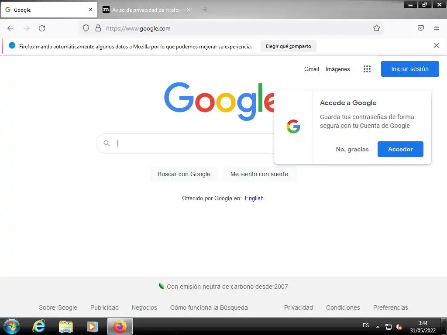Switch language via English link
447x335 pixels.
pyautogui.click(x=254, y=198)
